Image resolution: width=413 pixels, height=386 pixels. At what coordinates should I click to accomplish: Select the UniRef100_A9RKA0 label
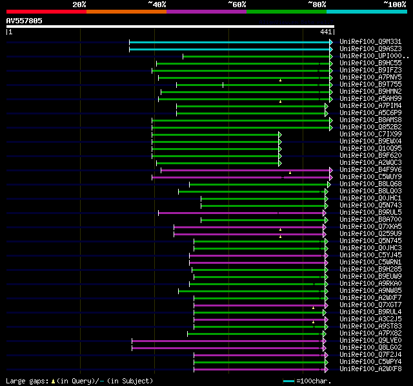(370, 284)
